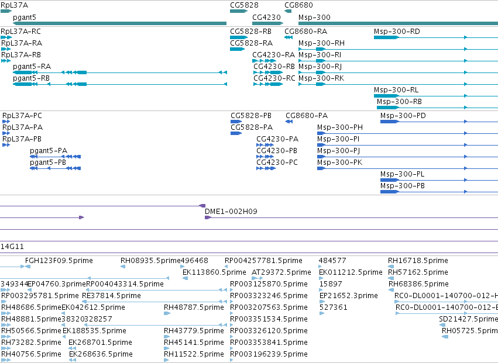Image resolution: width=498 pixels, height=363 pixels.
Task: Select the CG8680-RA transcript glyph
Action: tap(289, 37)
